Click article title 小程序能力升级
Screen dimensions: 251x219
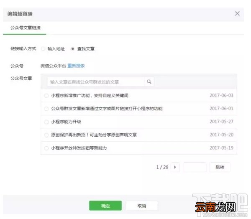coord(66,122)
